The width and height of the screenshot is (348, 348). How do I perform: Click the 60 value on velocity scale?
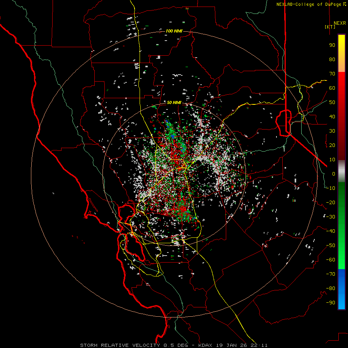332,88
